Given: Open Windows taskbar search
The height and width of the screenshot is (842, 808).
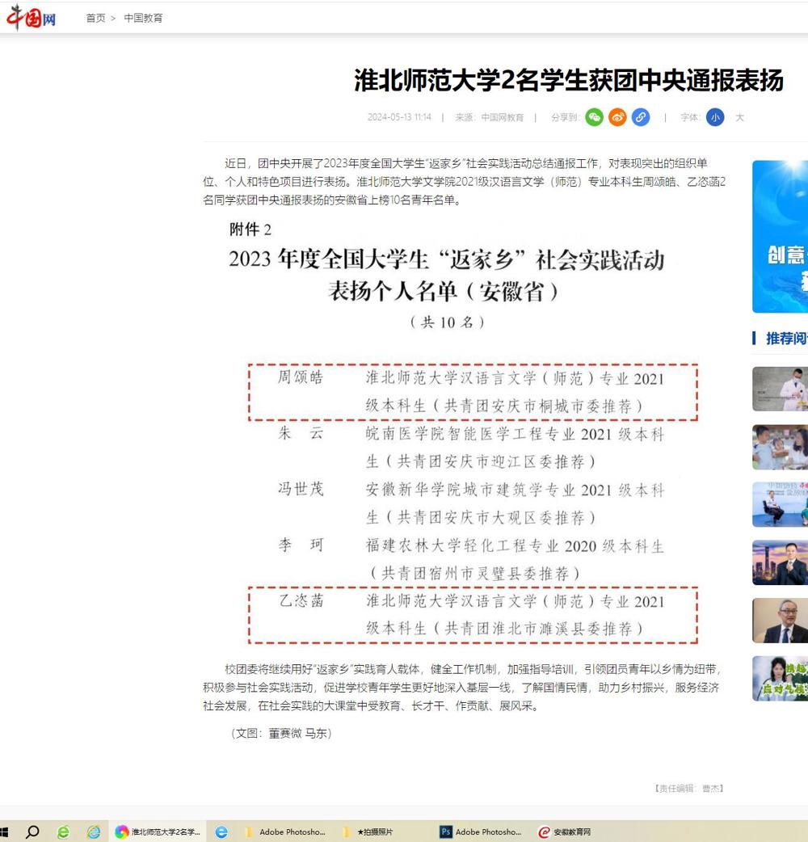Looking at the screenshot, I should click(32, 831).
